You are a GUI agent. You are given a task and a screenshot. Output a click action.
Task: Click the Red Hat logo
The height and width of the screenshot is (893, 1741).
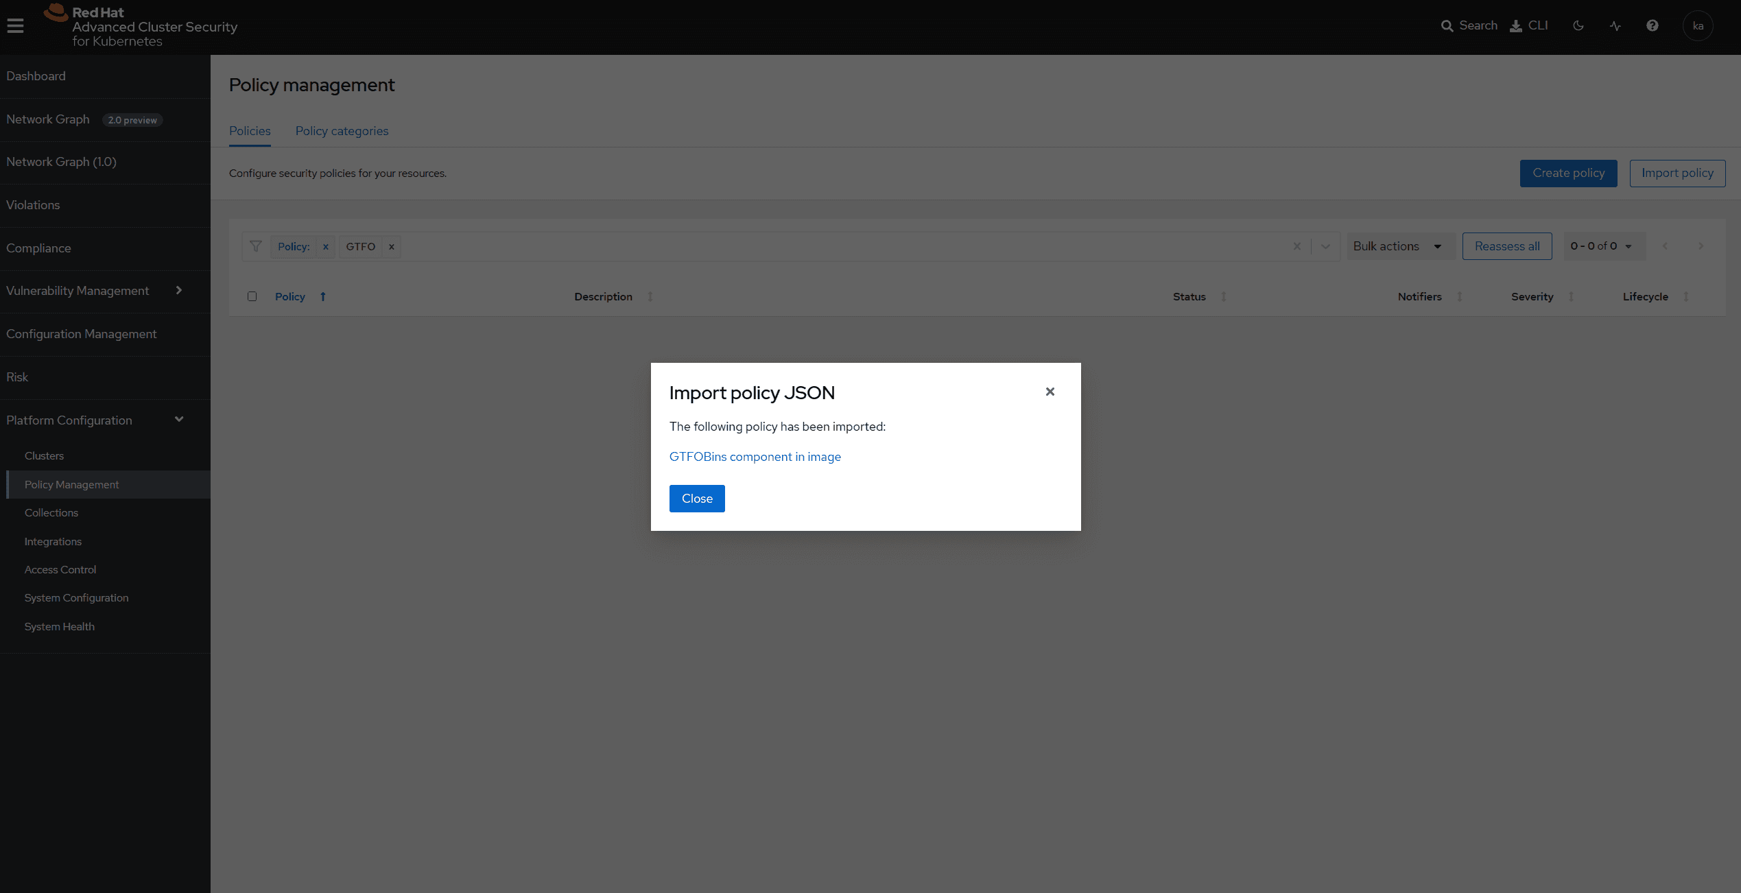tap(141, 26)
